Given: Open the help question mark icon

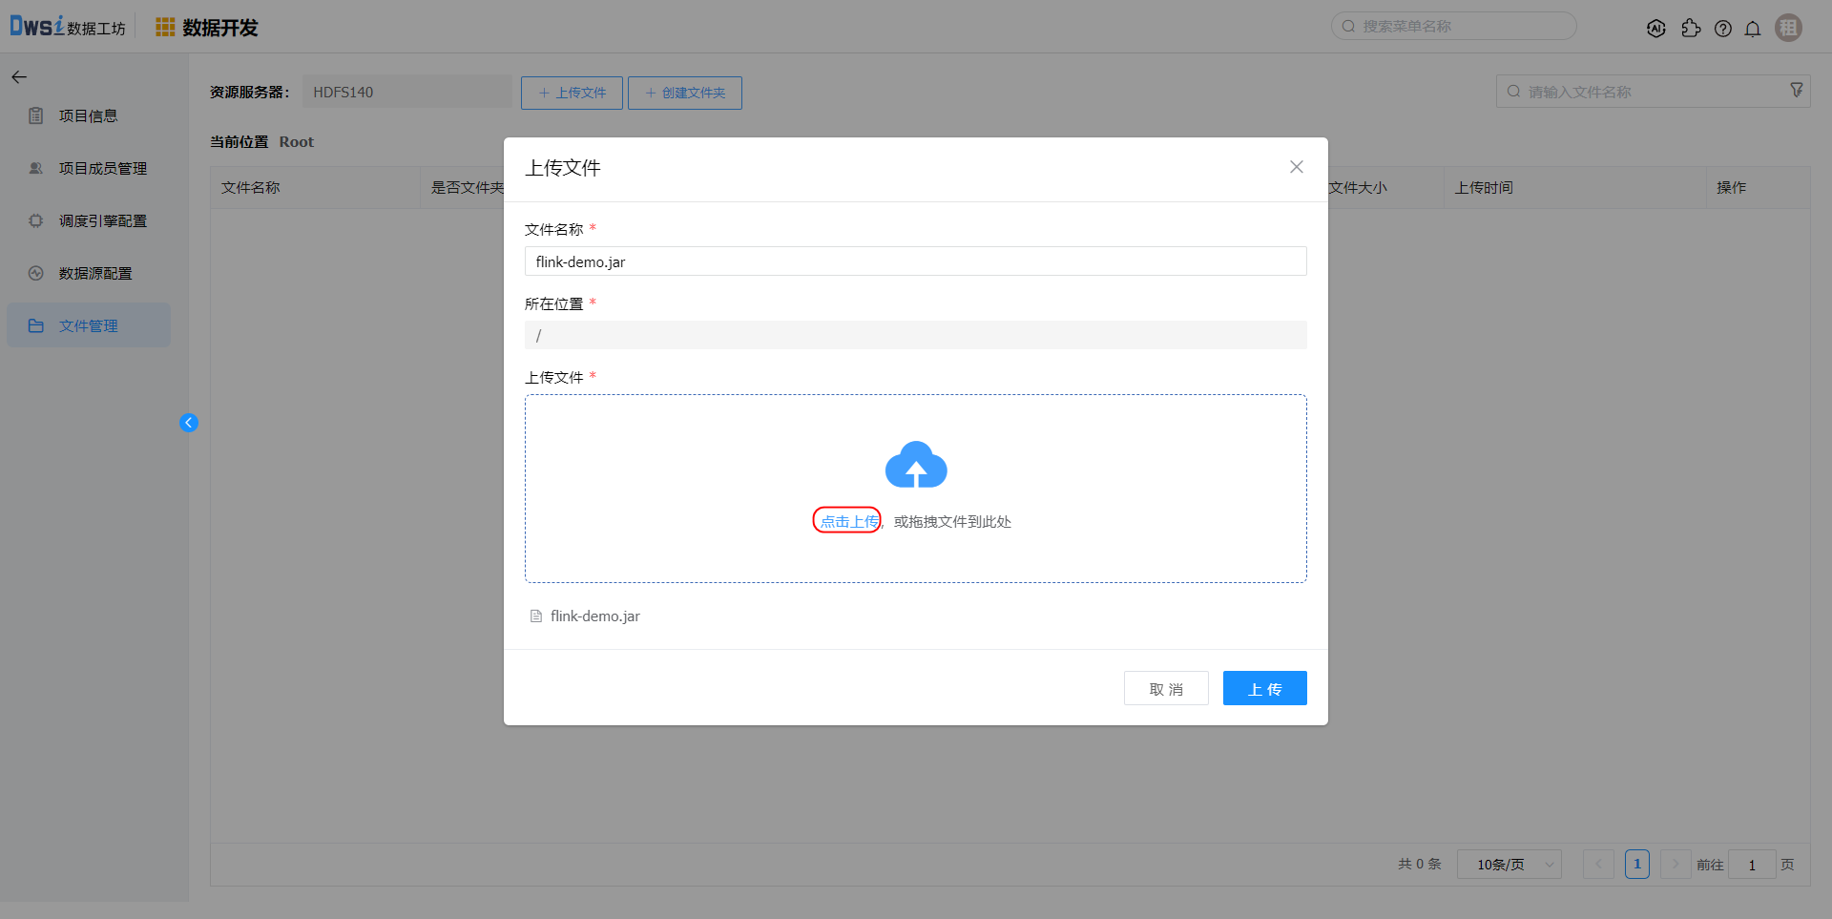Looking at the screenshot, I should pos(1722,29).
